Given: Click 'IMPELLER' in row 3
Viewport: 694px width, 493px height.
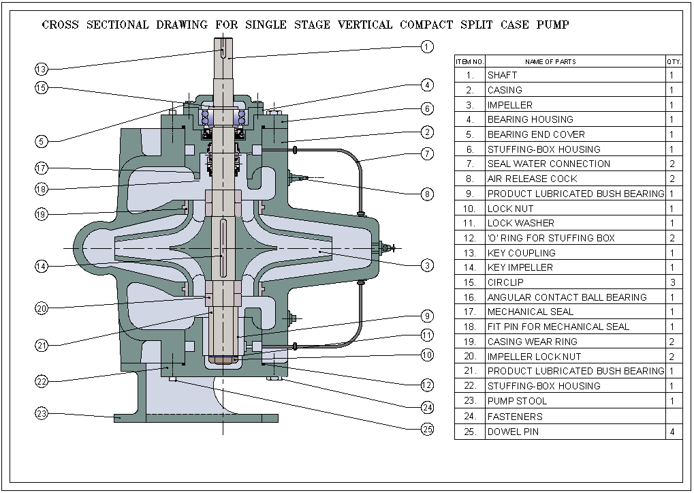Looking at the screenshot, I should click(510, 105).
